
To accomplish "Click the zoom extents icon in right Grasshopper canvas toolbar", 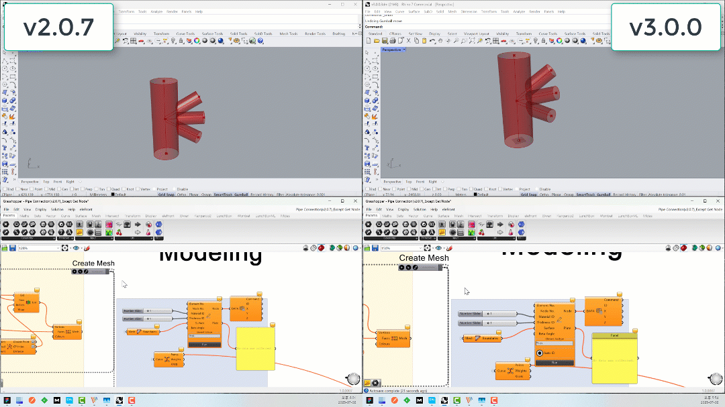I will click(x=427, y=248).
